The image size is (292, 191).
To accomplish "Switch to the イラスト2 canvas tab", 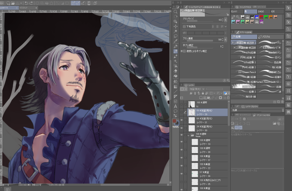I will 28,8.
